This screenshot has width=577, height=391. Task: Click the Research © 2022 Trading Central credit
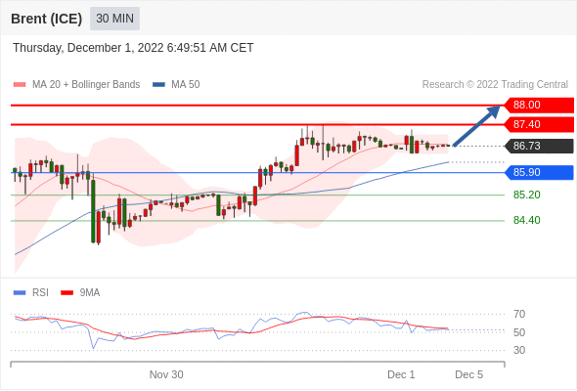click(x=495, y=85)
